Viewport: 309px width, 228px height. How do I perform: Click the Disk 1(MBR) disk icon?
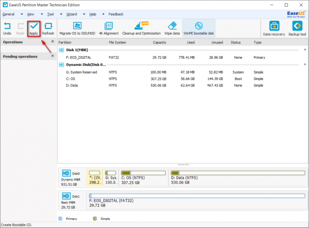(62, 50)
